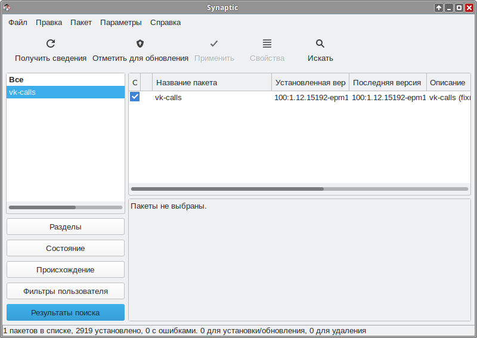Open the Файл menu
Viewport: 477px width, 338px height.
click(x=18, y=23)
